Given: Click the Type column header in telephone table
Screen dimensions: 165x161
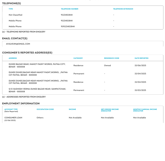Looking at the screenshot, I should click(x=11, y=9).
